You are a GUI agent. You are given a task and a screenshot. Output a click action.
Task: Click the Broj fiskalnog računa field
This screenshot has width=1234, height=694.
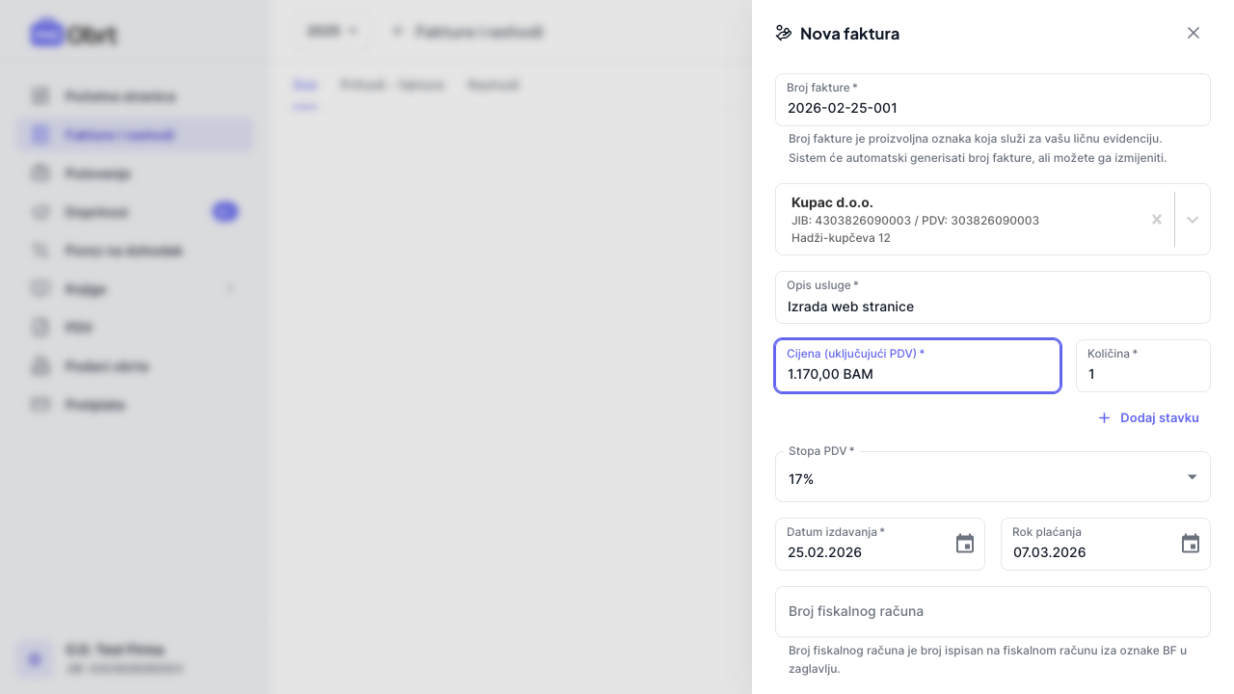pos(992,611)
